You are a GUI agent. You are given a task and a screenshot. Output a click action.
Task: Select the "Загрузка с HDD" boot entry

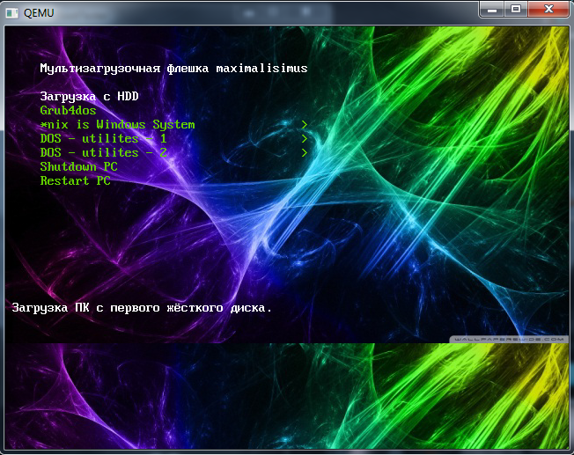click(x=89, y=97)
